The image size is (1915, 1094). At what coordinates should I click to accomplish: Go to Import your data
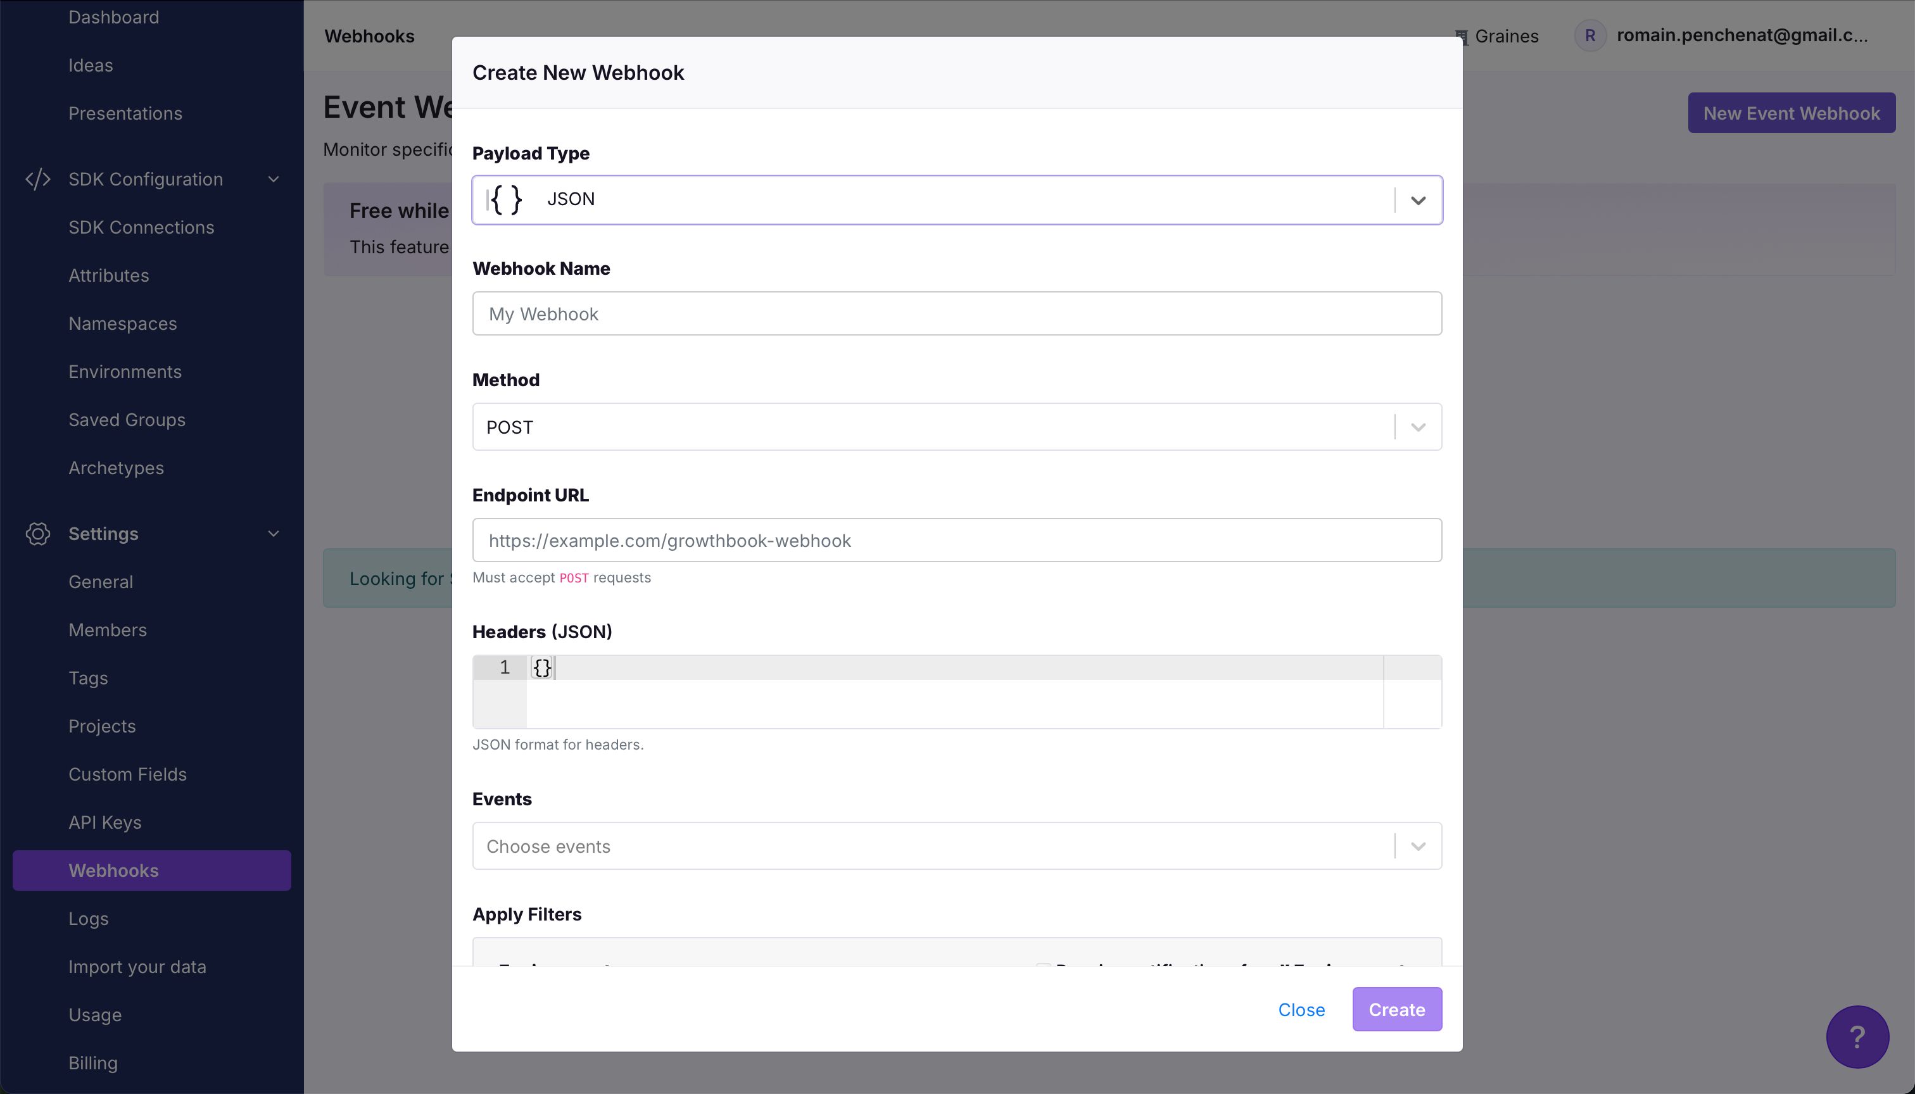tap(137, 967)
